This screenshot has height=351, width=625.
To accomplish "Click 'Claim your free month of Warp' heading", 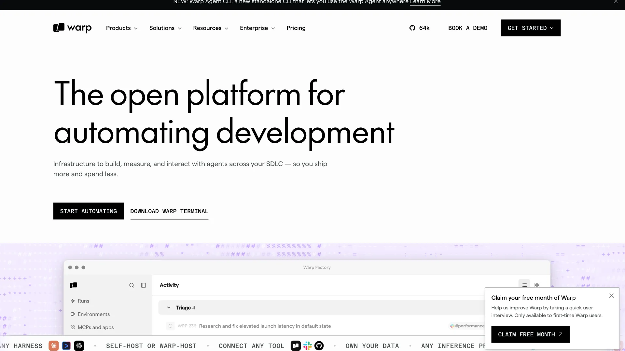I will pyautogui.click(x=534, y=298).
